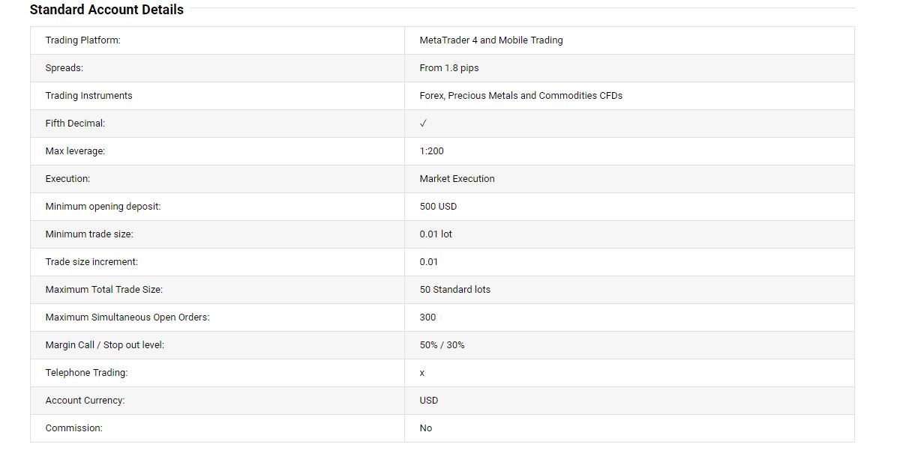Click the Account Currency USD value
Image resolution: width=912 pixels, height=462 pixels.
tap(429, 401)
